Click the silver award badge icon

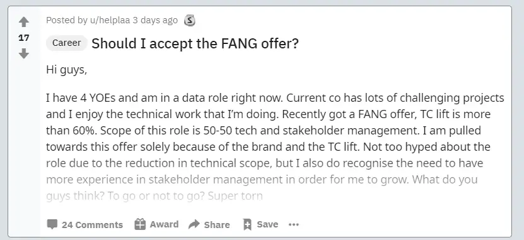pyautogui.click(x=189, y=21)
